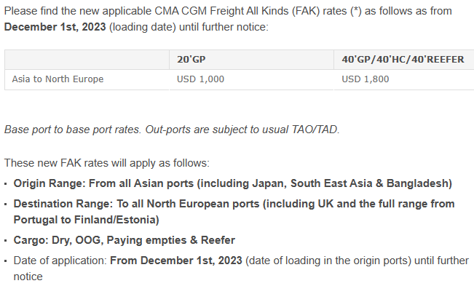Select the Asia to North Europe row label
The height and width of the screenshot is (286, 474).
(x=58, y=79)
